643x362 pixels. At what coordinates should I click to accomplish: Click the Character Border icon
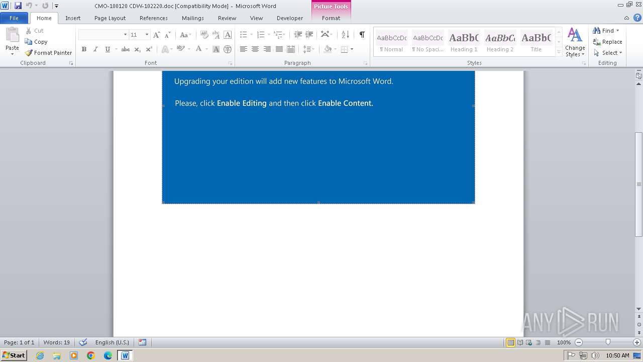tap(228, 35)
